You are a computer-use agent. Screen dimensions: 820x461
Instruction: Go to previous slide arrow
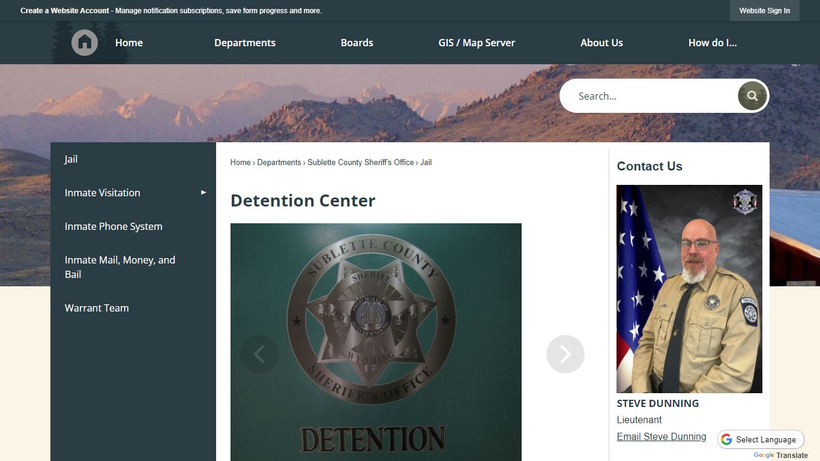click(x=259, y=354)
